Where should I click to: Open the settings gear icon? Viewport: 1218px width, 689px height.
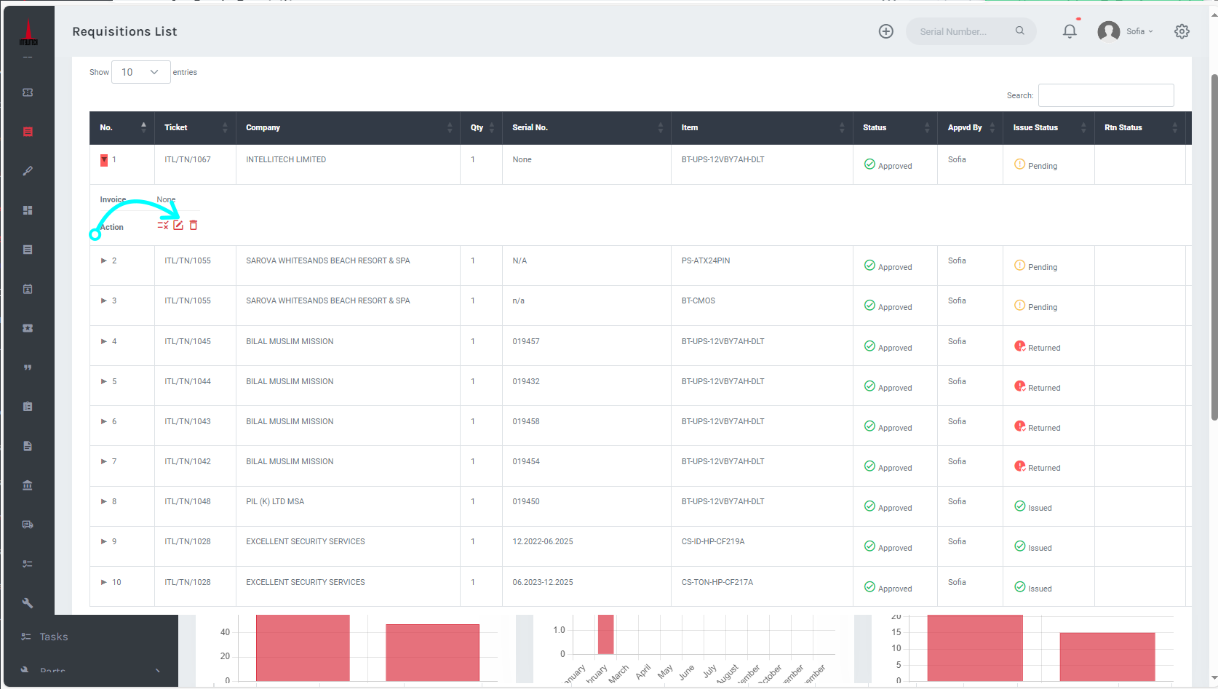(x=1182, y=31)
